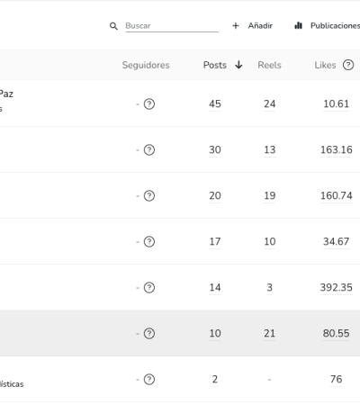The height and width of the screenshot is (405, 360).
Task: Sort the table by Reels column
Action: point(269,65)
